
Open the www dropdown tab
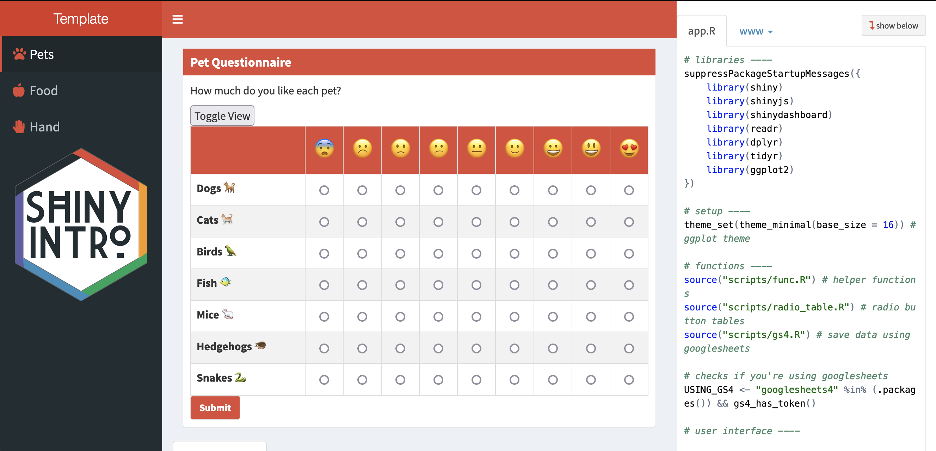(x=756, y=31)
